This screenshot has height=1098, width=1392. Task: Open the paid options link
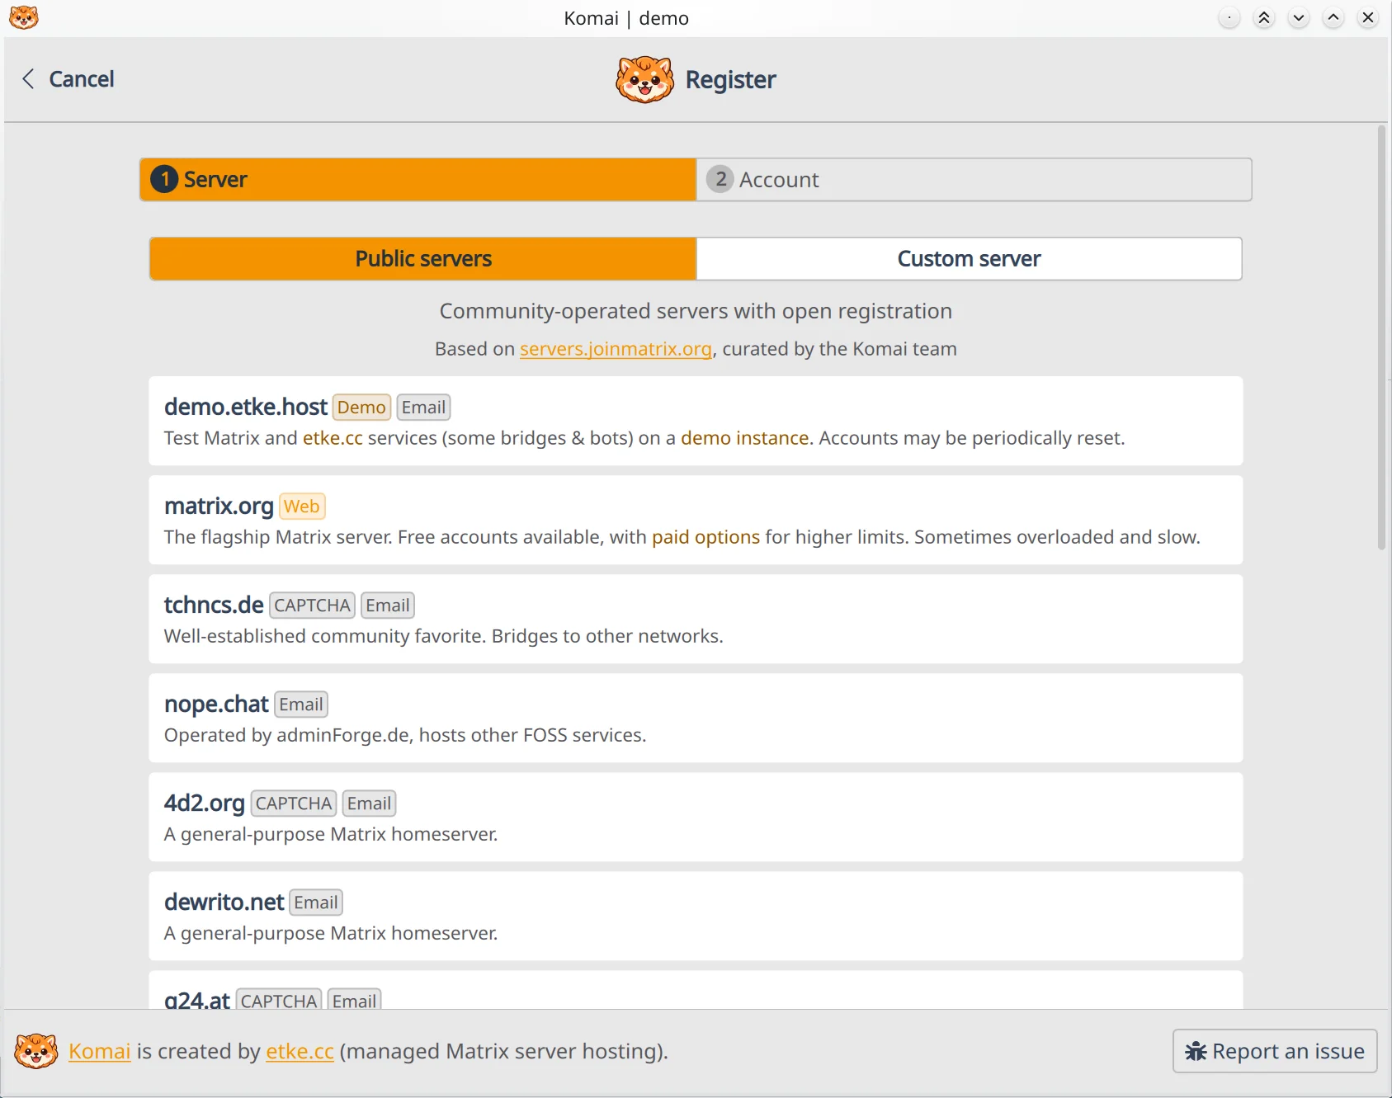705,537
